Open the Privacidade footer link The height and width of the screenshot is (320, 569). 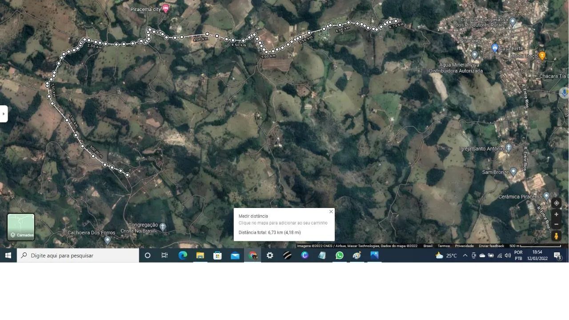464,246
